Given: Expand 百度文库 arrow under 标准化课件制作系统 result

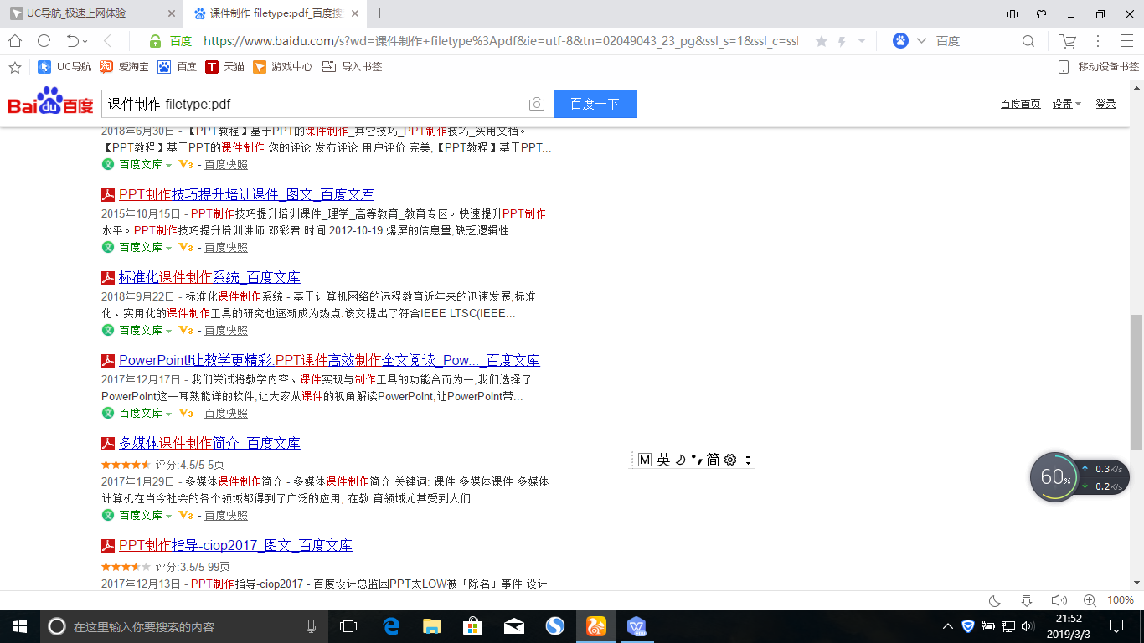Looking at the screenshot, I should pyautogui.click(x=168, y=331).
